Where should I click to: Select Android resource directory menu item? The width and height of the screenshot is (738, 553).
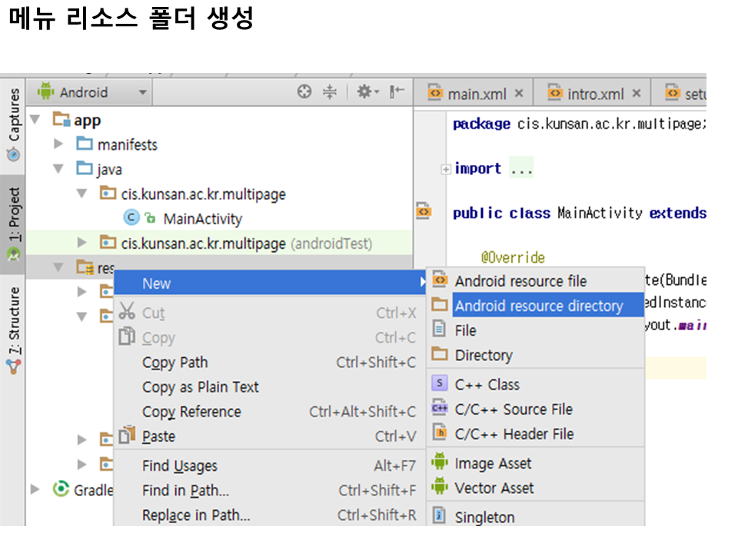(538, 306)
